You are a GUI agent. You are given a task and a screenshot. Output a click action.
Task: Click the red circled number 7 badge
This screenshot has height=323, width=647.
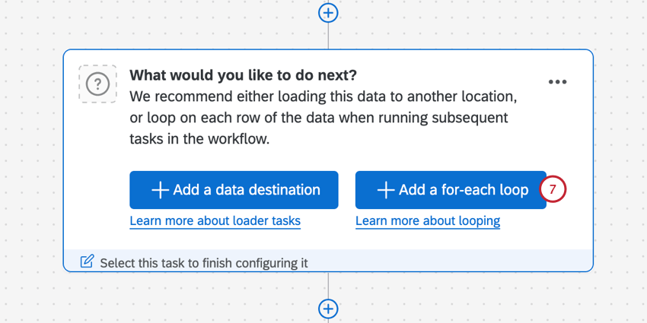553,190
